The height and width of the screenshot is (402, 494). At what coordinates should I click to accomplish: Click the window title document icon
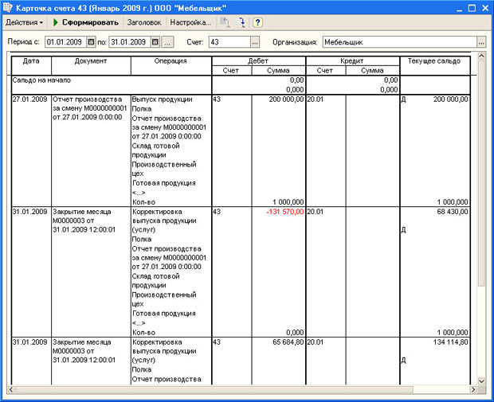point(7,7)
